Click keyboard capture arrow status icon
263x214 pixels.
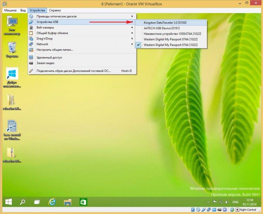click(x=237, y=210)
